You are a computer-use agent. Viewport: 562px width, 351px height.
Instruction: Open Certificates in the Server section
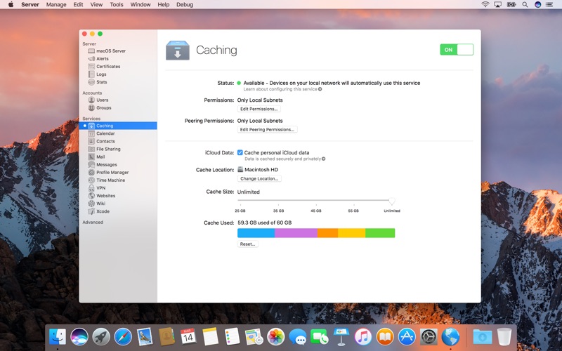click(x=107, y=67)
